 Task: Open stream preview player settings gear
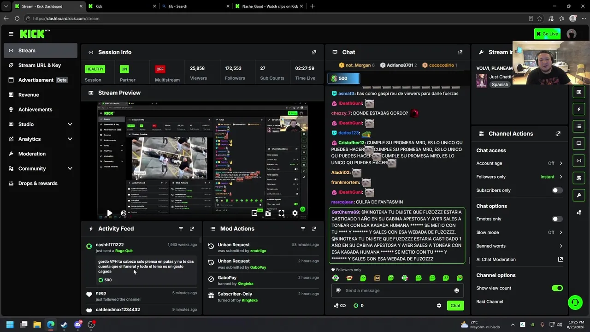[295, 213]
